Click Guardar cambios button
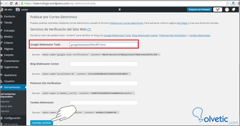 [x=42, y=123]
